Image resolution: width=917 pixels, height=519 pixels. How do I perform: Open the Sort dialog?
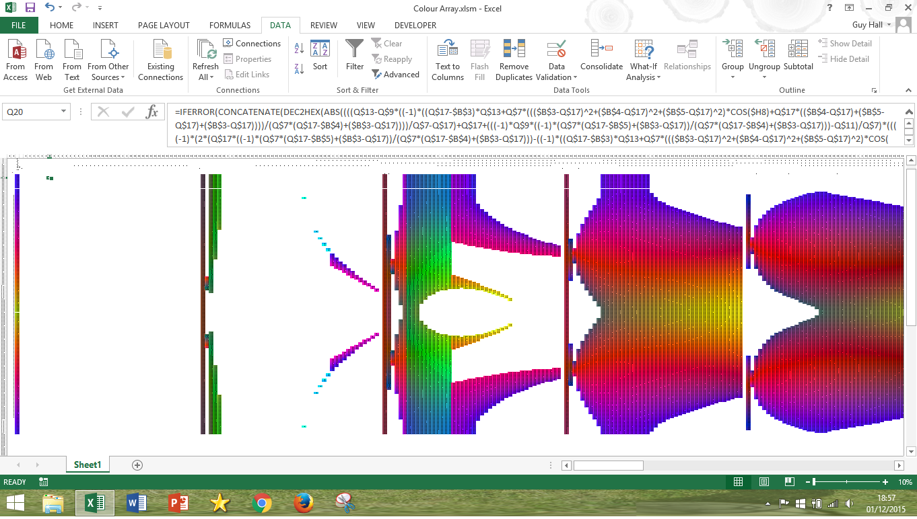point(320,55)
